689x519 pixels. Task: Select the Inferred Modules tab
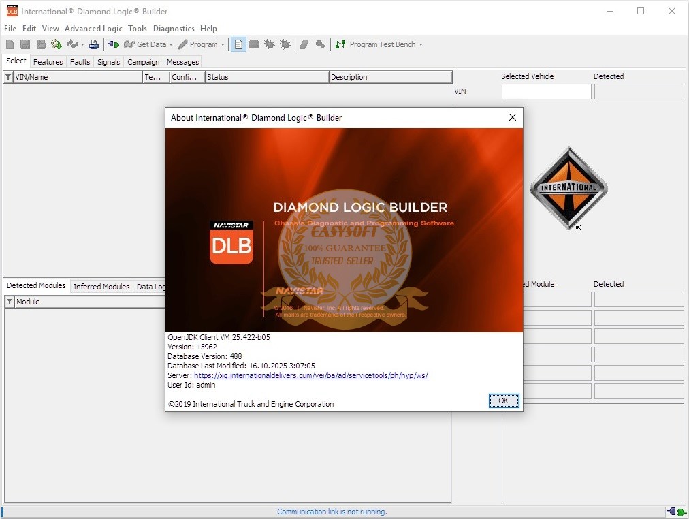tap(101, 287)
